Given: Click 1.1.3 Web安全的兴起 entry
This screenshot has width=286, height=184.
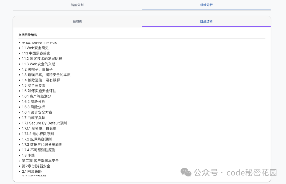Looking at the screenshot, I should pos(39,64).
